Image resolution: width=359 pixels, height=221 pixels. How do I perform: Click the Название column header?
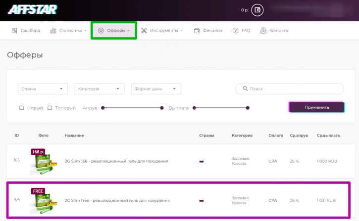[x=74, y=135]
